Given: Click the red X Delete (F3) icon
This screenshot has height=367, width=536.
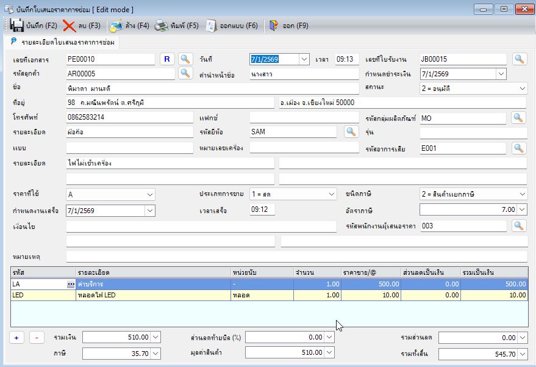Looking at the screenshot, I should coord(69,26).
